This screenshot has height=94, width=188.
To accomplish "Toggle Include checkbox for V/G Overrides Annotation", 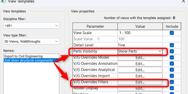I will [172, 64].
